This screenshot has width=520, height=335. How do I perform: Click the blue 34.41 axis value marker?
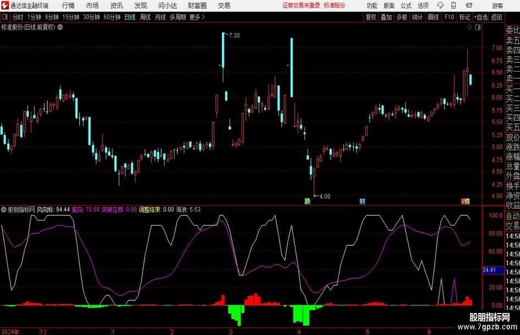point(492,270)
